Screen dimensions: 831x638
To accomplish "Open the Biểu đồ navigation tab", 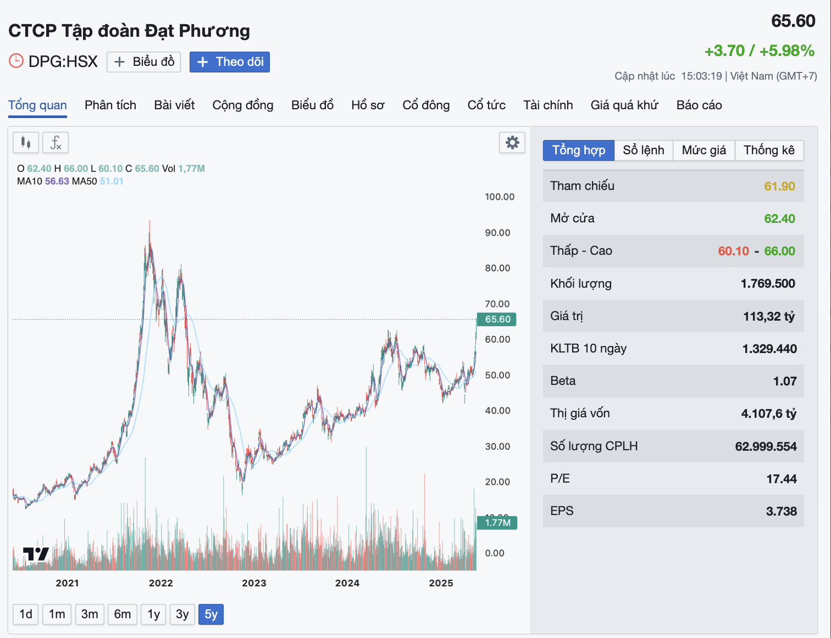I will coord(312,105).
